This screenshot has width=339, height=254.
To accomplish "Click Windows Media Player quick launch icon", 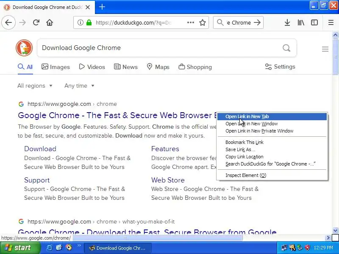I will click(69, 248).
